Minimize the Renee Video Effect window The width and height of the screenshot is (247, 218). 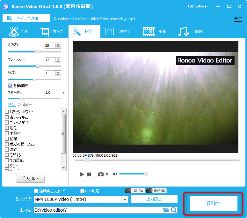point(218,7)
